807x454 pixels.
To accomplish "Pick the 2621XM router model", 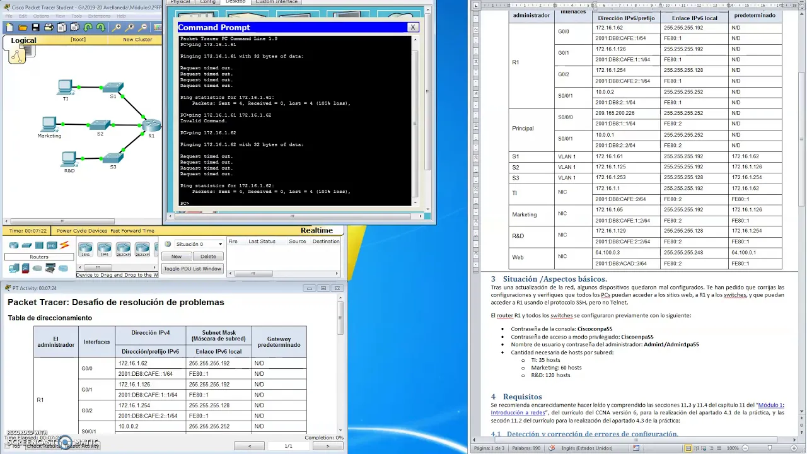I will click(142, 250).
